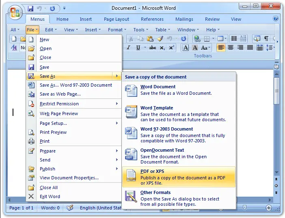The image size is (285, 218).
Task: Click the Character Border A icon
Action: 186,48
